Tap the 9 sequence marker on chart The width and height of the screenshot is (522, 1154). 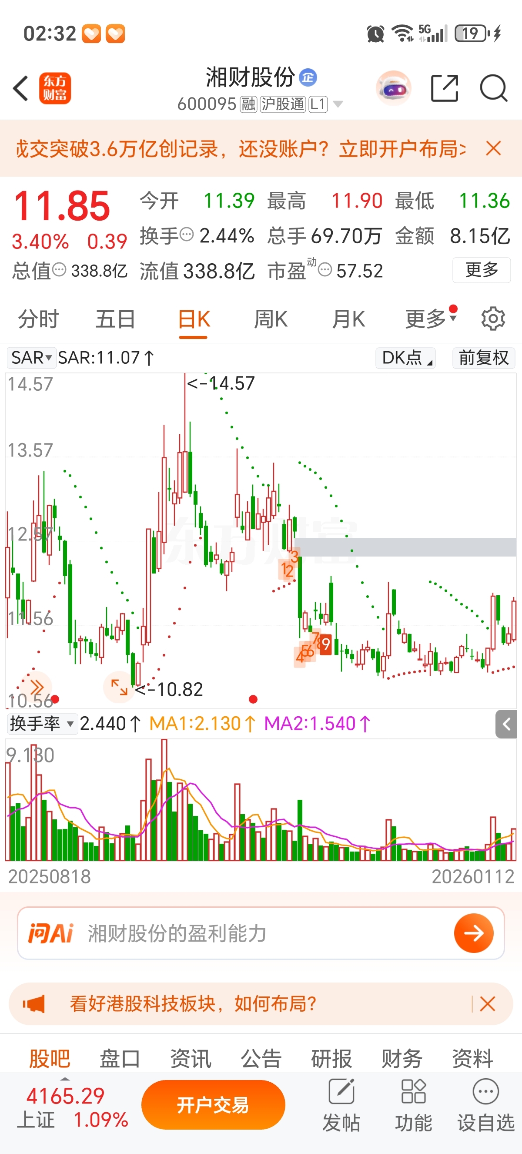click(x=326, y=645)
